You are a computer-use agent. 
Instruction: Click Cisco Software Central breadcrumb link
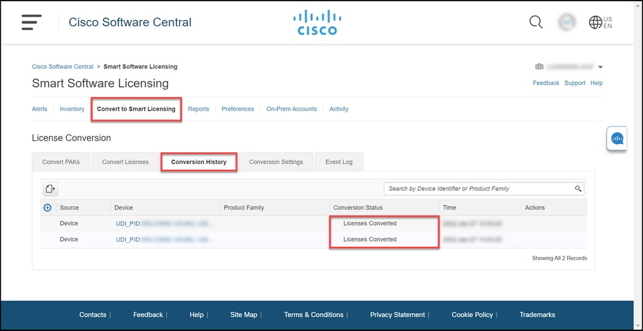click(62, 66)
